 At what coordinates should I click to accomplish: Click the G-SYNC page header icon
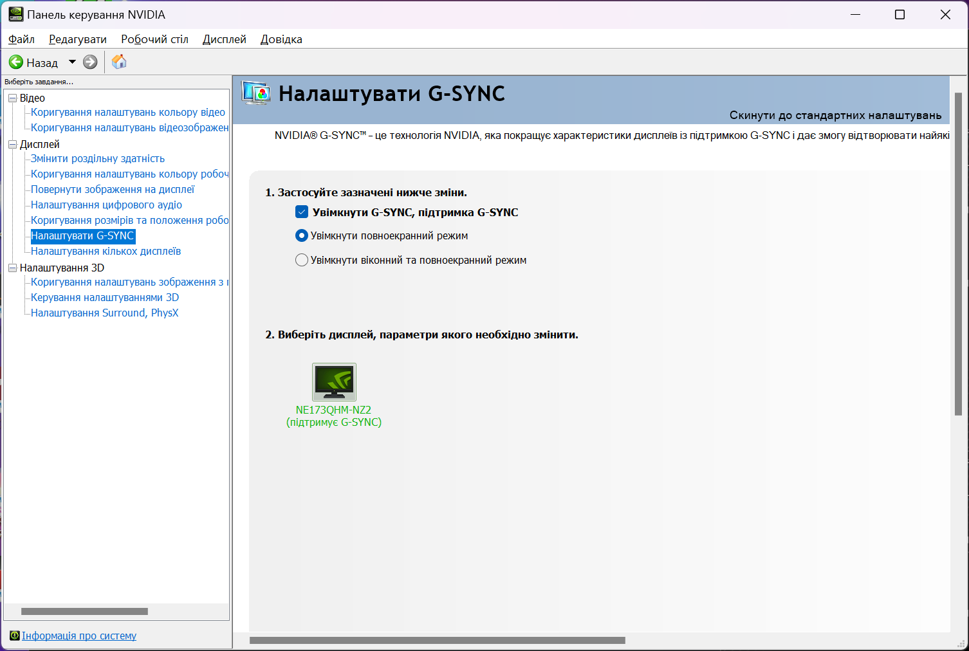click(x=256, y=94)
